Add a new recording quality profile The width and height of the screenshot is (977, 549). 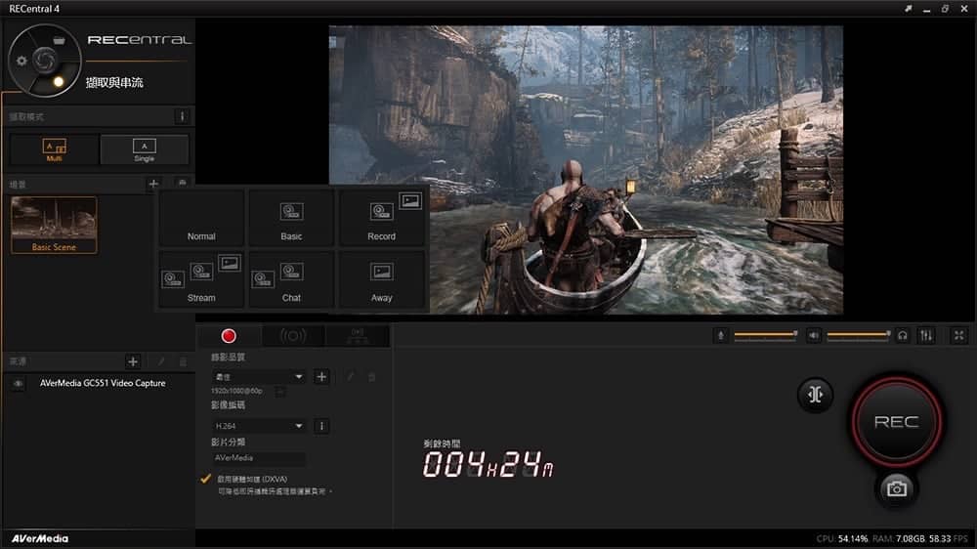click(x=321, y=376)
